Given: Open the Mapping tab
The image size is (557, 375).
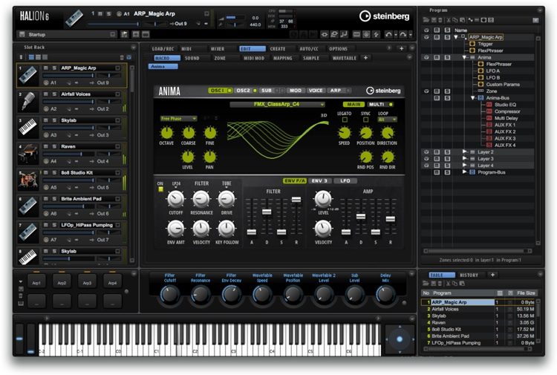Looking at the screenshot, I should pyautogui.click(x=282, y=57).
